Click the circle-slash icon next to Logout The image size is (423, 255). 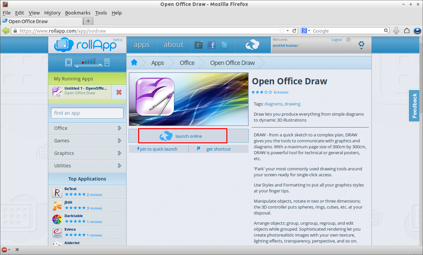click(x=348, y=40)
